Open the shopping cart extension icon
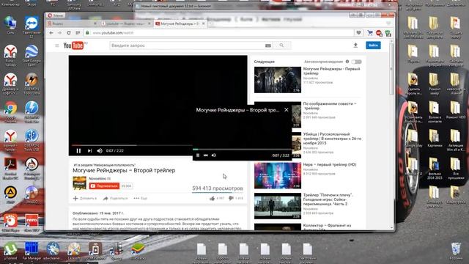Screen dimensions: 469x264 pos(370,33)
